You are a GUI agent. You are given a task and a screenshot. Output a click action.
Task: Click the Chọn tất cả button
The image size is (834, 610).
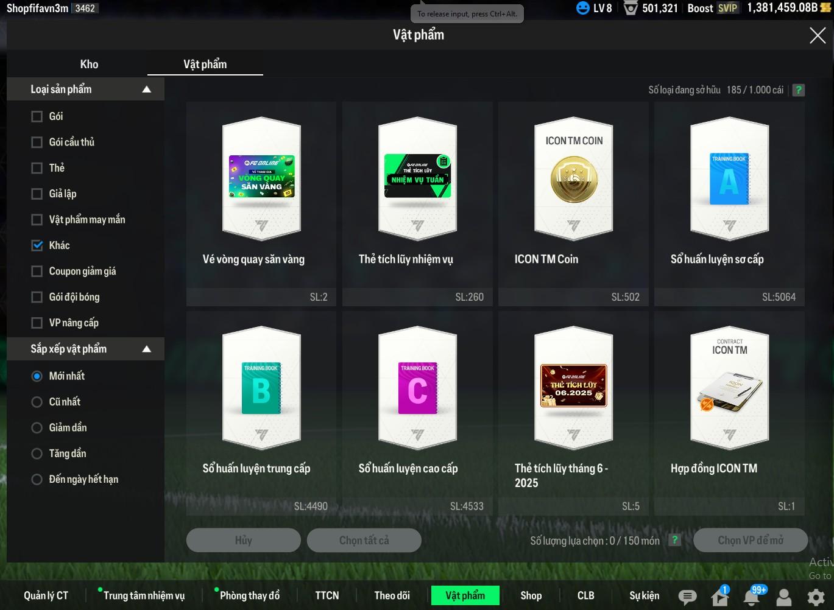pos(364,540)
